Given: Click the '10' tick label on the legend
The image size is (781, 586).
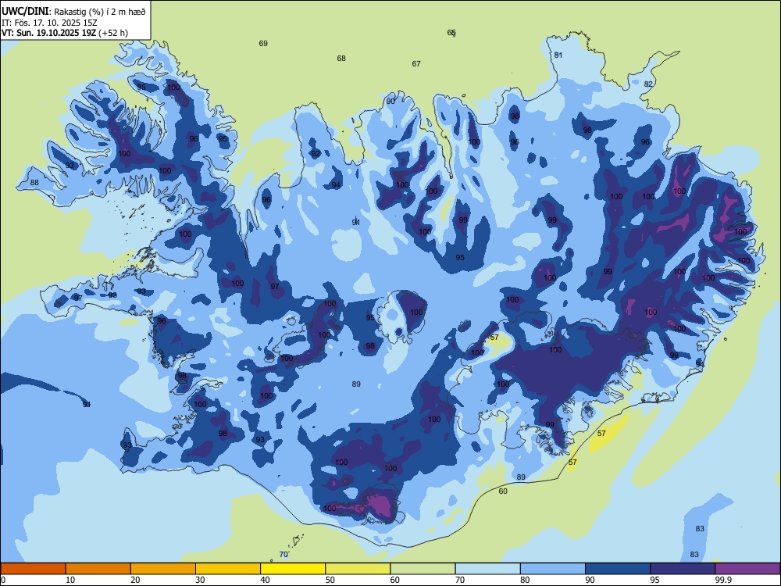Looking at the screenshot, I should [x=70, y=580].
